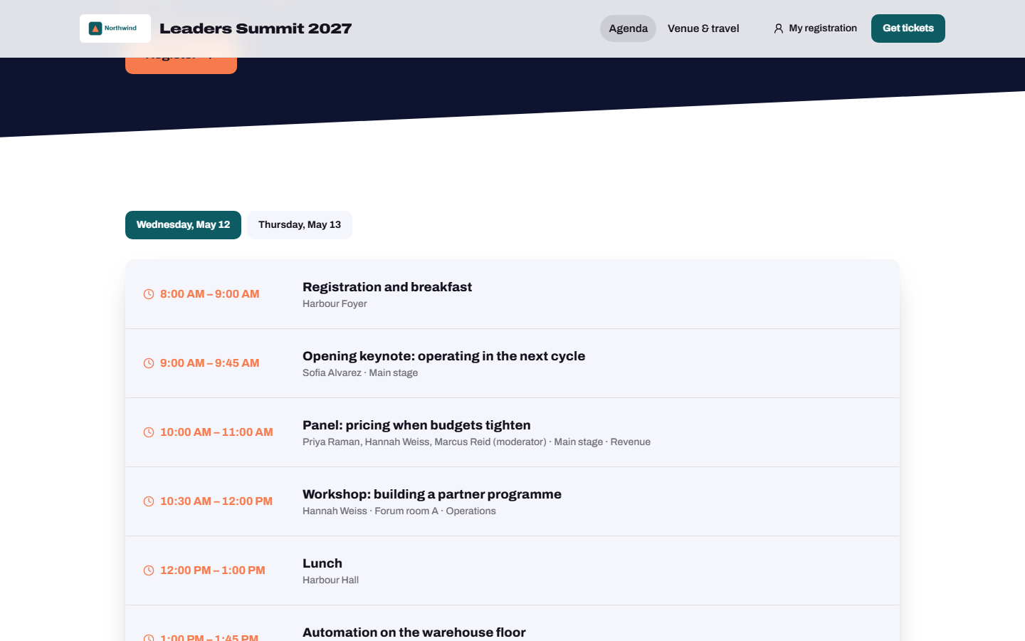
Task: Click clock icon for 10:00 AM panel
Action: [x=149, y=432]
